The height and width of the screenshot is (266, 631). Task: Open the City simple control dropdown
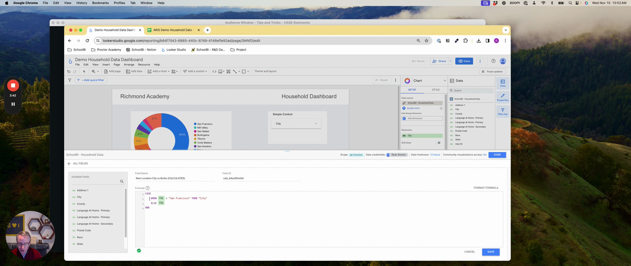(296, 123)
